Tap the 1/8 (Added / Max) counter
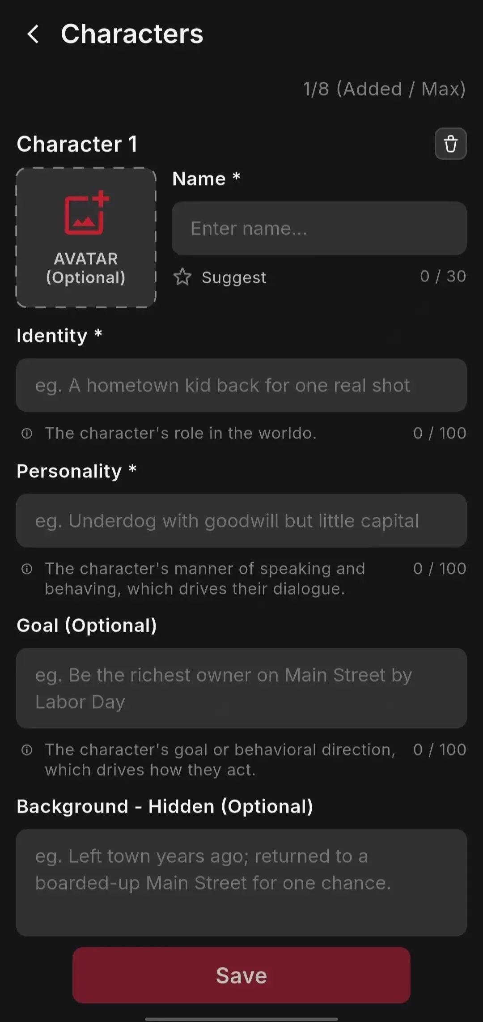Image resolution: width=483 pixels, height=1022 pixels. click(x=385, y=89)
